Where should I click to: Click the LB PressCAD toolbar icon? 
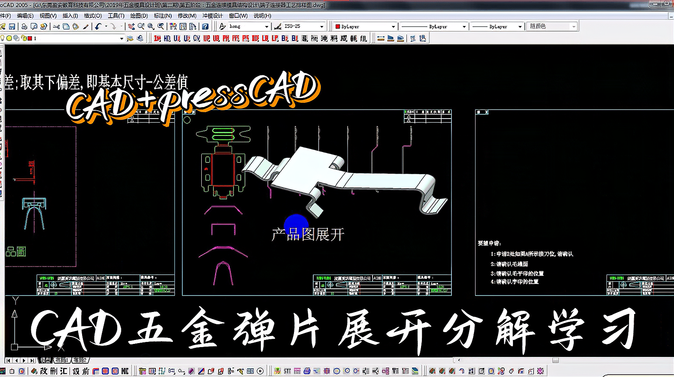265,38
